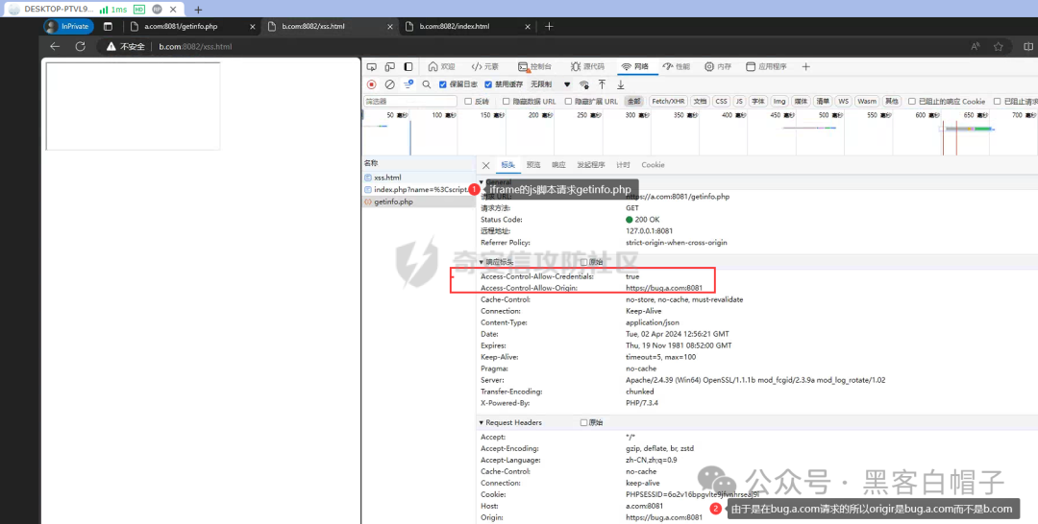Open a new browser tab in Edge
This screenshot has height=524, width=1038.
point(549,27)
